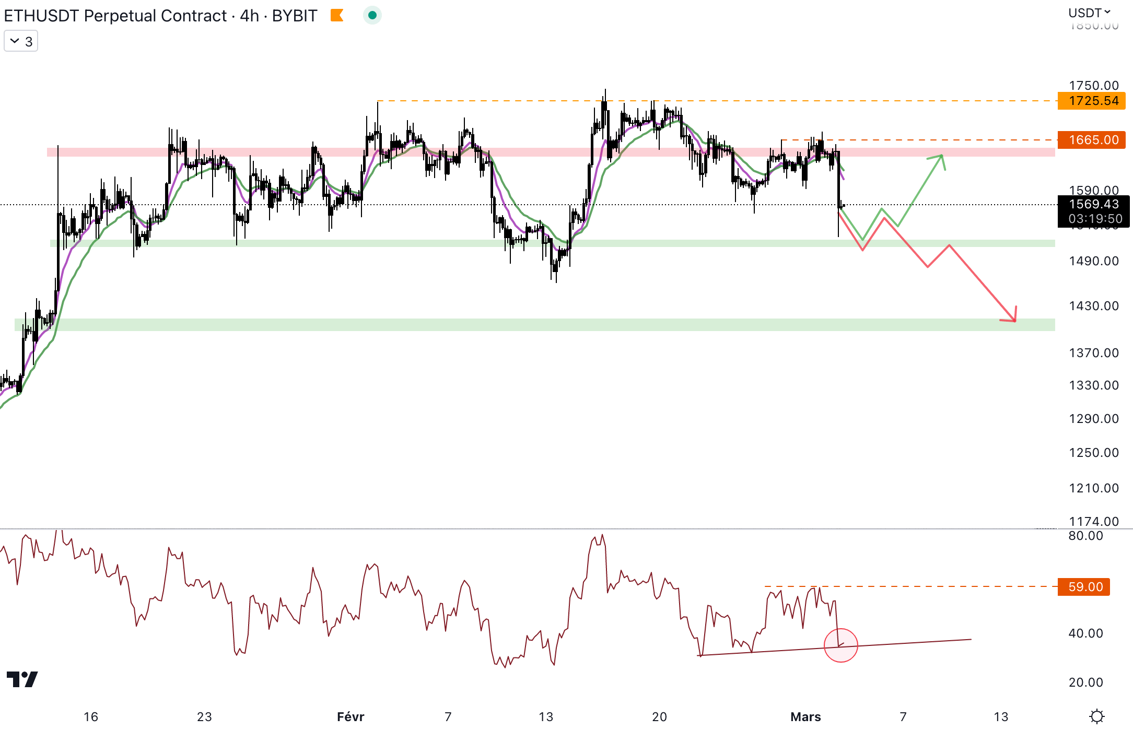
Task: Click the Mars date on time axis
Action: [805, 716]
